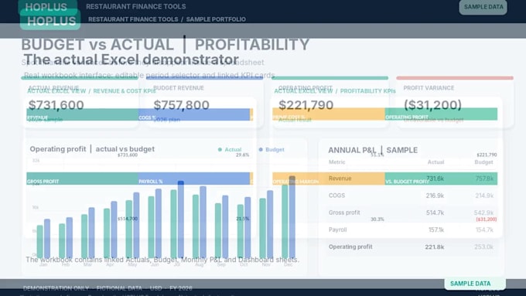Click the GROSS PROFIT bar label

(43, 182)
